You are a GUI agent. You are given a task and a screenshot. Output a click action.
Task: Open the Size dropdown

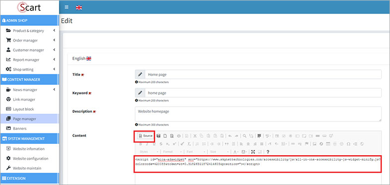(219, 152)
